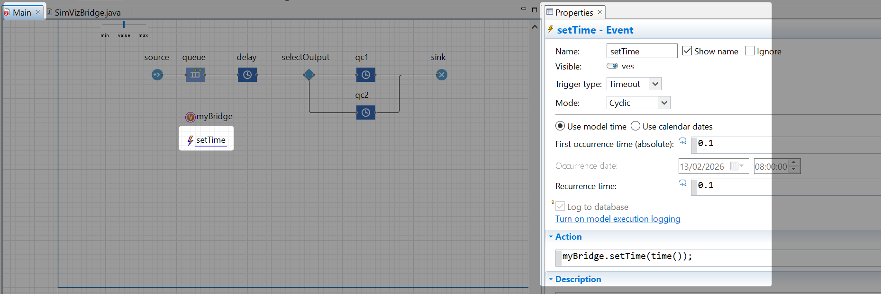Screen dimensions: 881x294
Task: Click the selectOutput diamond icon
Action: click(x=309, y=75)
